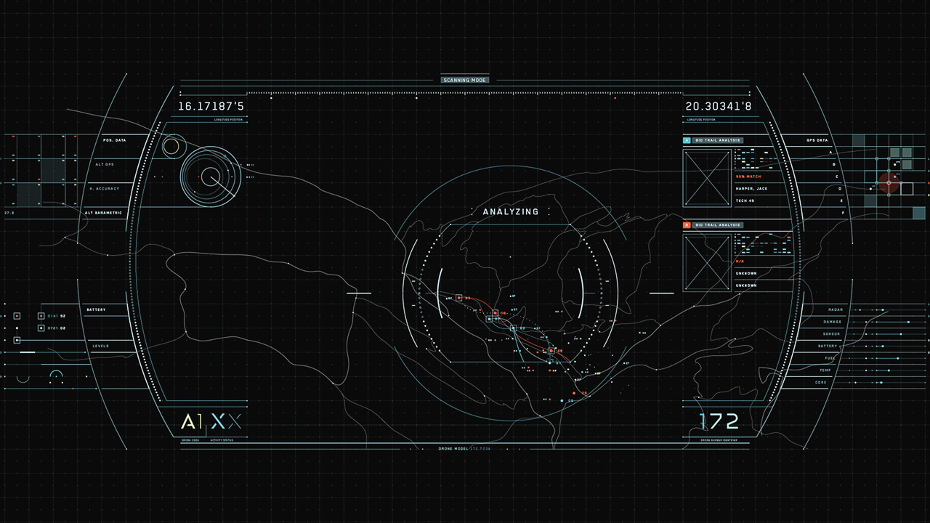The height and width of the screenshot is (523, 930).
Task: Select the large concentric radar dial
Action: tap(210, 177)
